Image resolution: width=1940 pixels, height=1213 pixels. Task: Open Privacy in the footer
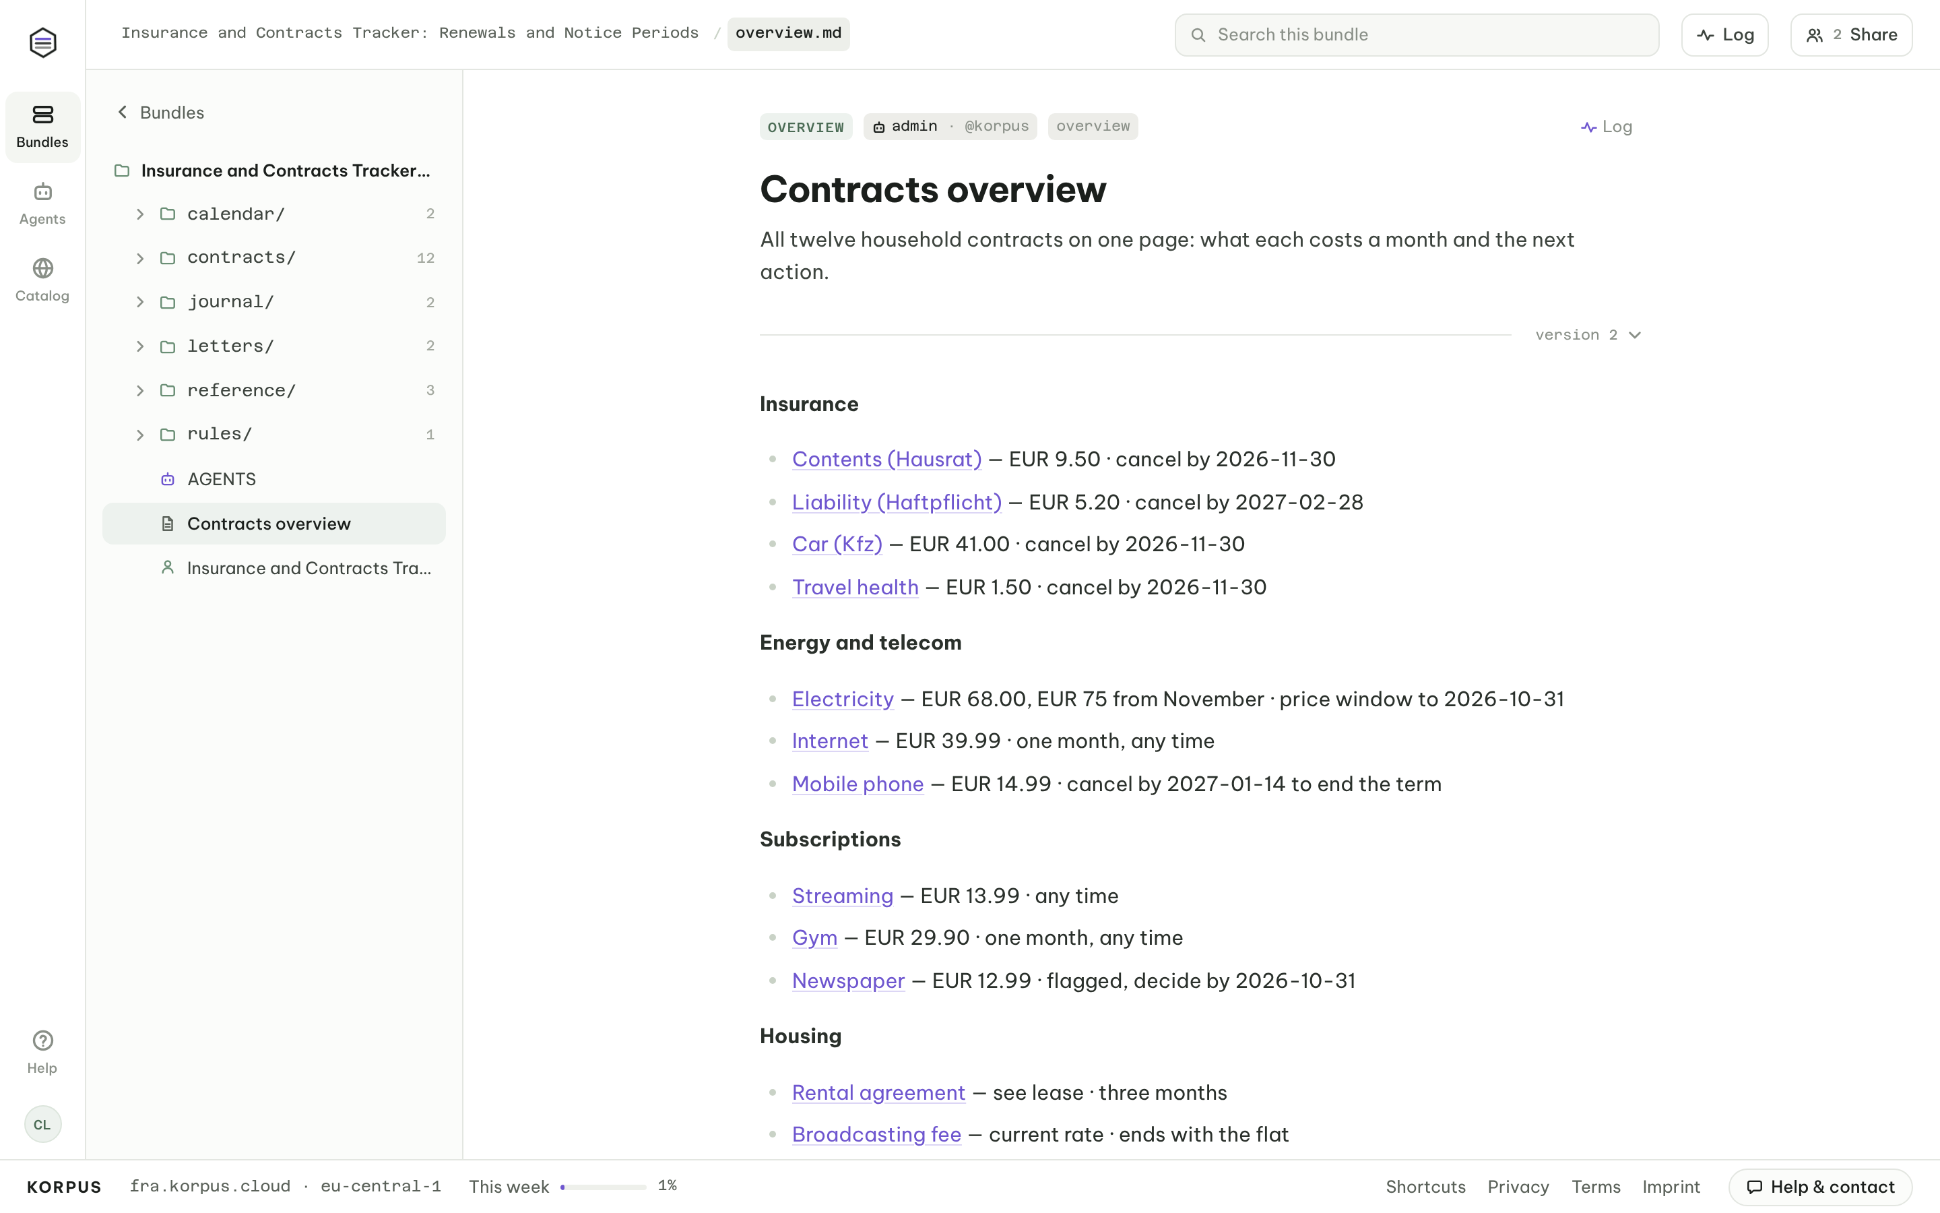[x=1518, y=1187]
